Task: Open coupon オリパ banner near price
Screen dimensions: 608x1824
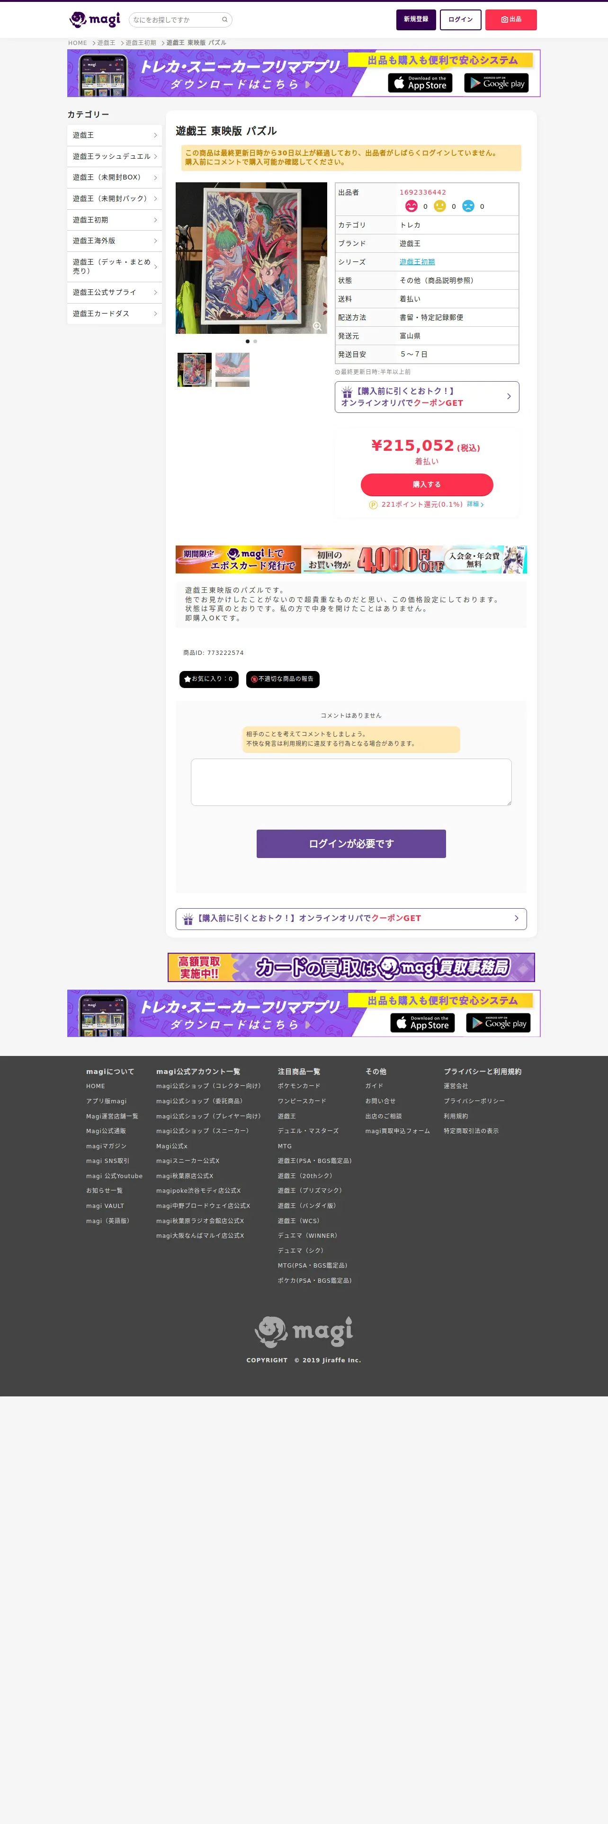Action: click(427, 396)
